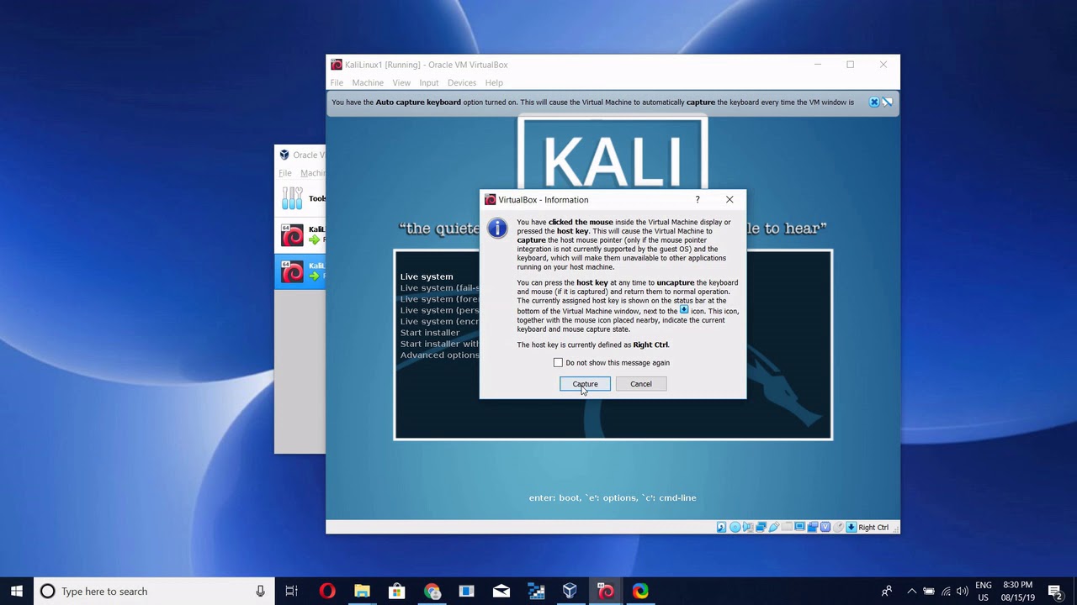Image resolution: width=1077 pixels, height=605 pixels.
Task: Dismiss the auto capture keyboard notification
Action: (874, 102)
